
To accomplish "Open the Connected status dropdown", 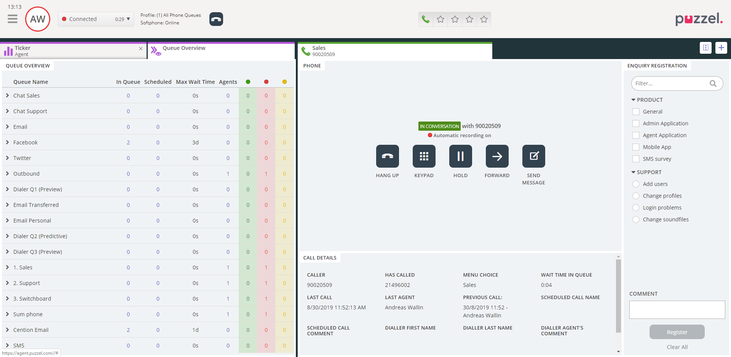I will 96,19.
